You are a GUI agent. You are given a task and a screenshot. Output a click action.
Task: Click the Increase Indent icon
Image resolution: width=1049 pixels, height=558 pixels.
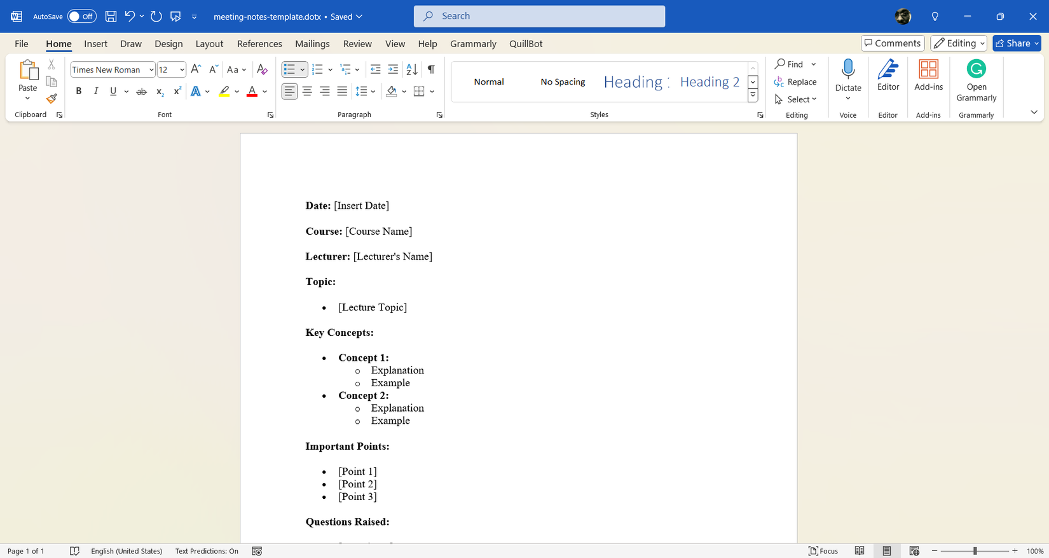point(393,69)
